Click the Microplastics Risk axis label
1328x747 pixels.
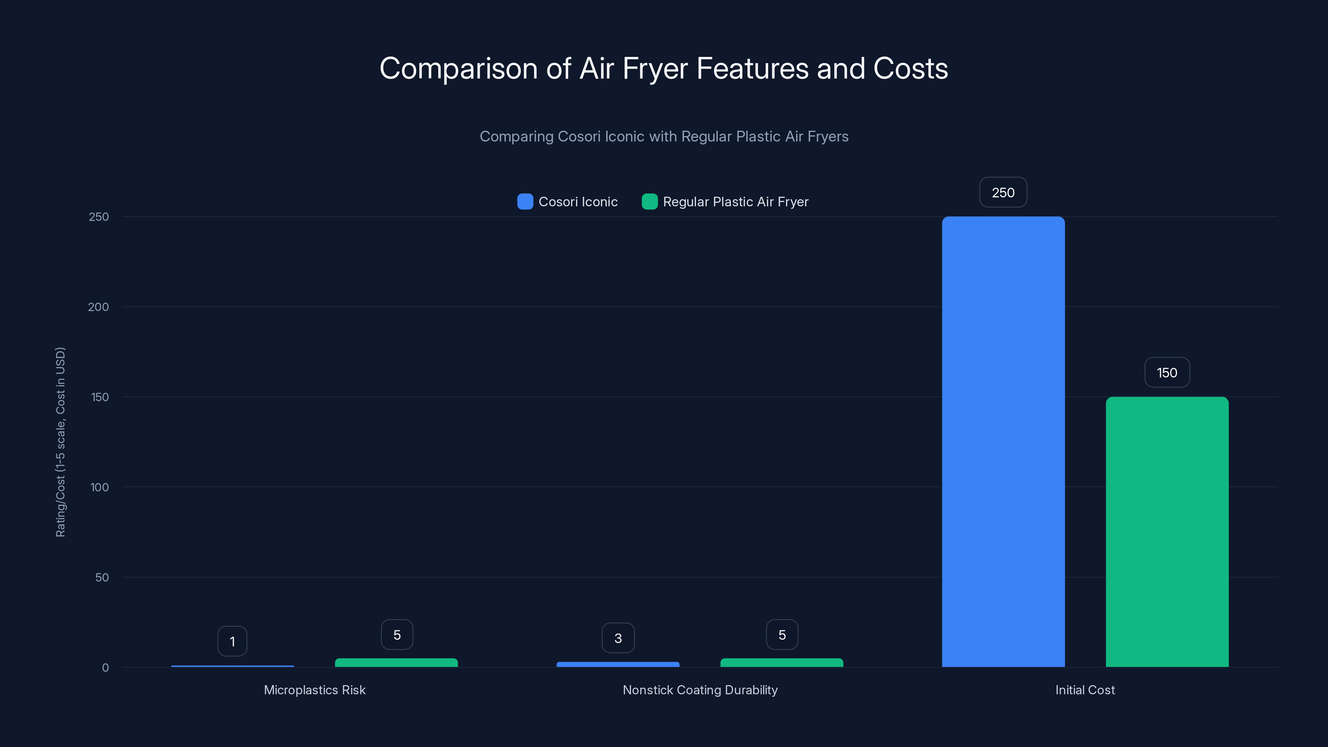point(315,690)
